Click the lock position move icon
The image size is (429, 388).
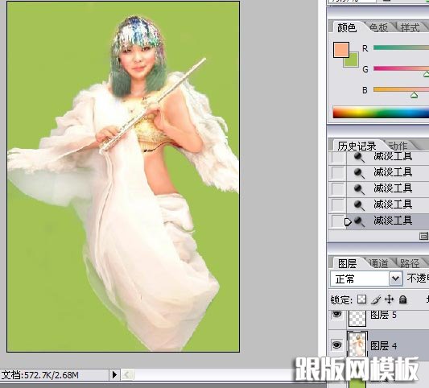pyautogui.click(x=389, y=299)
